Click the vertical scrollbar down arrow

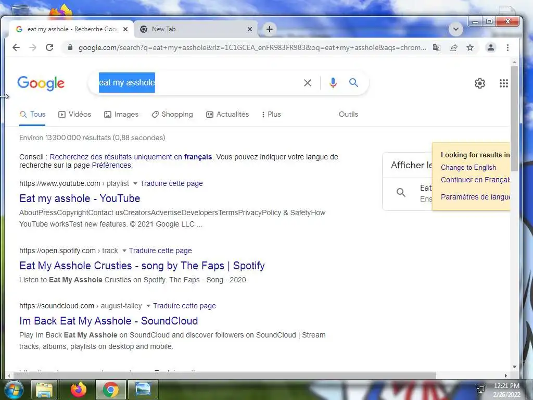(514, 366)
